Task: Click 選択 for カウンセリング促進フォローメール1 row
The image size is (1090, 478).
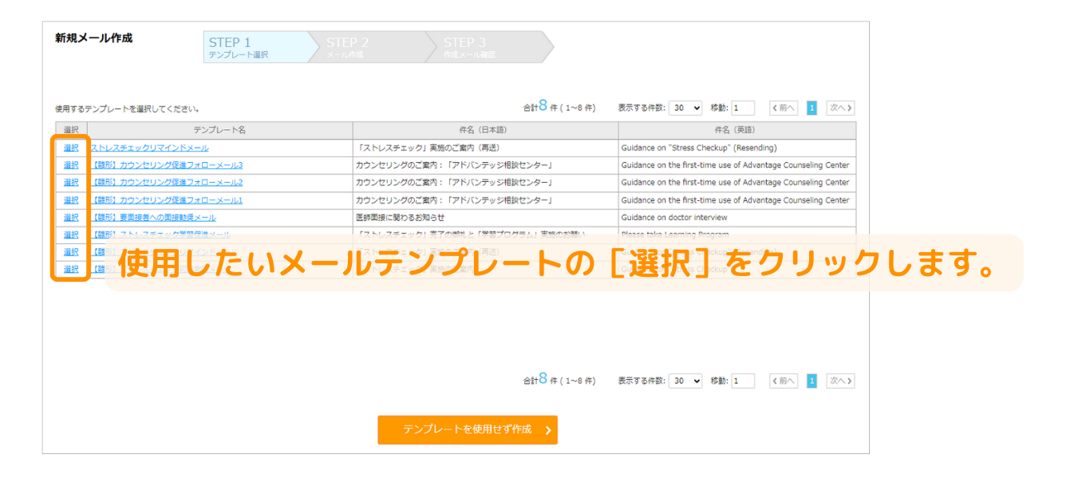Action: pyautogui.click(x=71, y=200)
